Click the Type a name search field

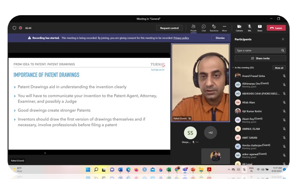coord(257,51)
